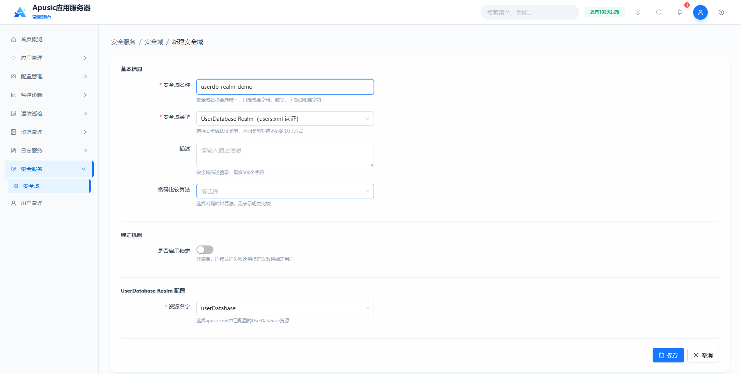
Task: Open 日志服务 menu item
Action: click(x=49, y=151)
